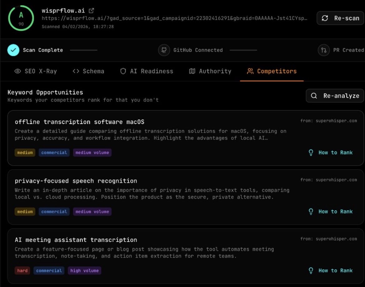The image size is (365, 287).
Task: Go to the Authority tab
Action: [210, 71]
